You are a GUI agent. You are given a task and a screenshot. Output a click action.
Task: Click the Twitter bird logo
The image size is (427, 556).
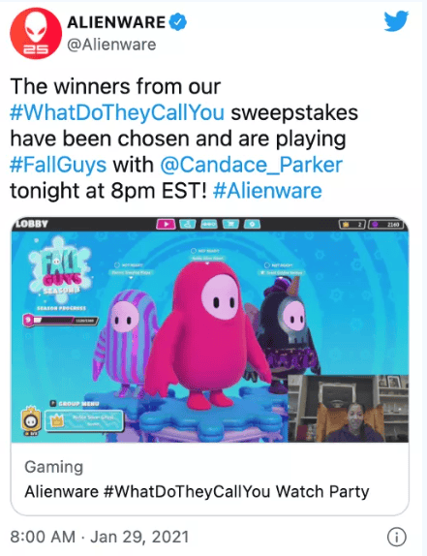[x=396, y=21]
